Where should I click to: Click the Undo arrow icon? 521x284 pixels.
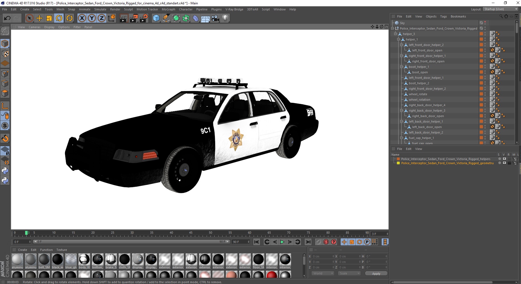tap(7, 18)
